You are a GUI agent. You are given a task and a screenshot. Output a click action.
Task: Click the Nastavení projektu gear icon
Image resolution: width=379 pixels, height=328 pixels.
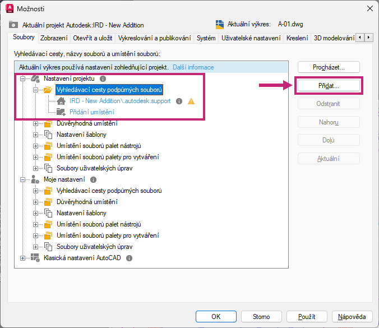pos(35,79)
